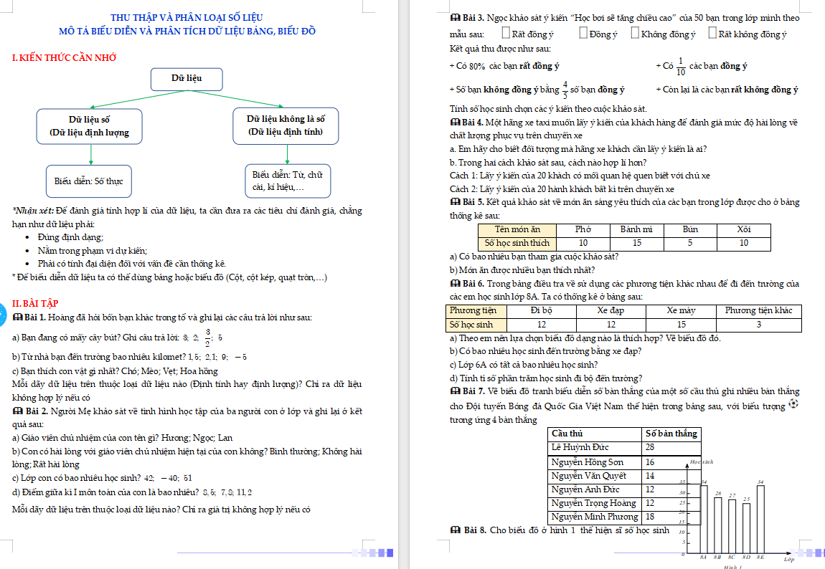Image resolution: width=825 pixels, height=569 pixels.
Task: Click the blue circle icon at left page edge
Action: click(x=2, y=314)
